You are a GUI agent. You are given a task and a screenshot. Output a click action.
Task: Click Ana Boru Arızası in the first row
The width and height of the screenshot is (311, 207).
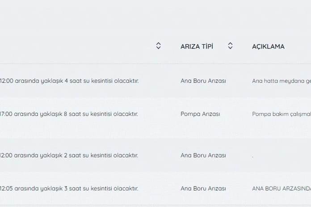click(x=203, y=81)
